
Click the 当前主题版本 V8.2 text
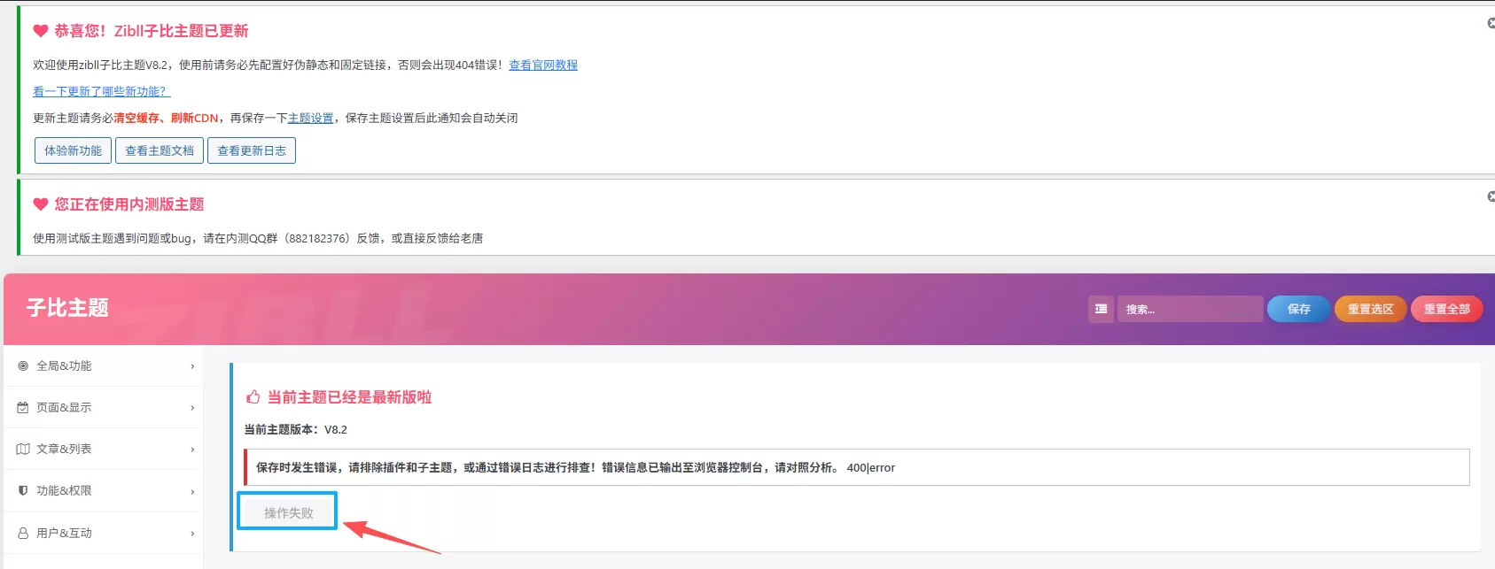tap(296, 429)
